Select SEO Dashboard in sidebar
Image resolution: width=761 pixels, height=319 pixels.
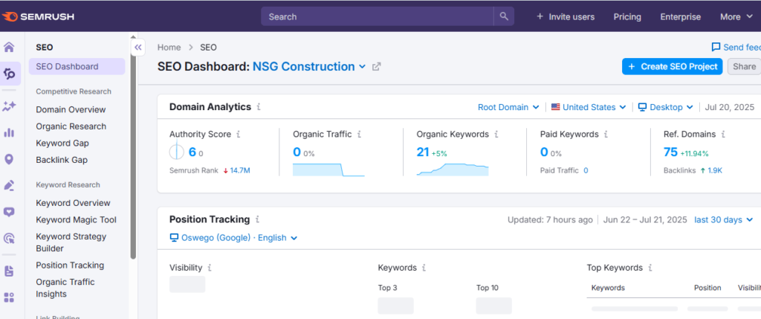(77, 66)
